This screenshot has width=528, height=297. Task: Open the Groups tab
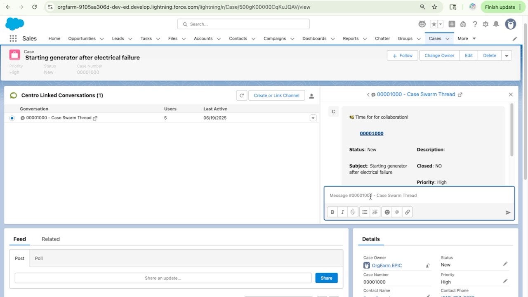click(x=405, y=38)
